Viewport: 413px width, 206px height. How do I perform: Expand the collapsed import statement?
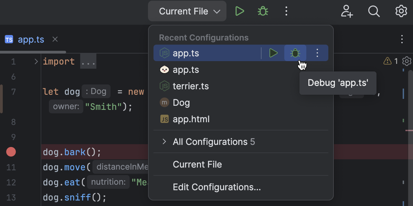88,61
